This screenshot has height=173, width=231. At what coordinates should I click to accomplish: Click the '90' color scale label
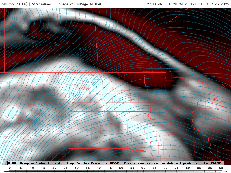point(210,168)
